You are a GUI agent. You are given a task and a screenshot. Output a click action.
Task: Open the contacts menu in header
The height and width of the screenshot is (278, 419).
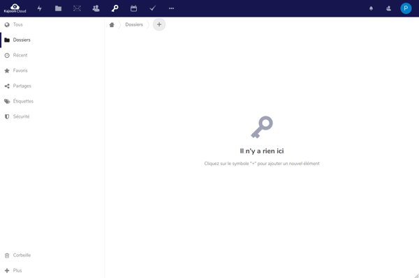(x=388, y=8)
